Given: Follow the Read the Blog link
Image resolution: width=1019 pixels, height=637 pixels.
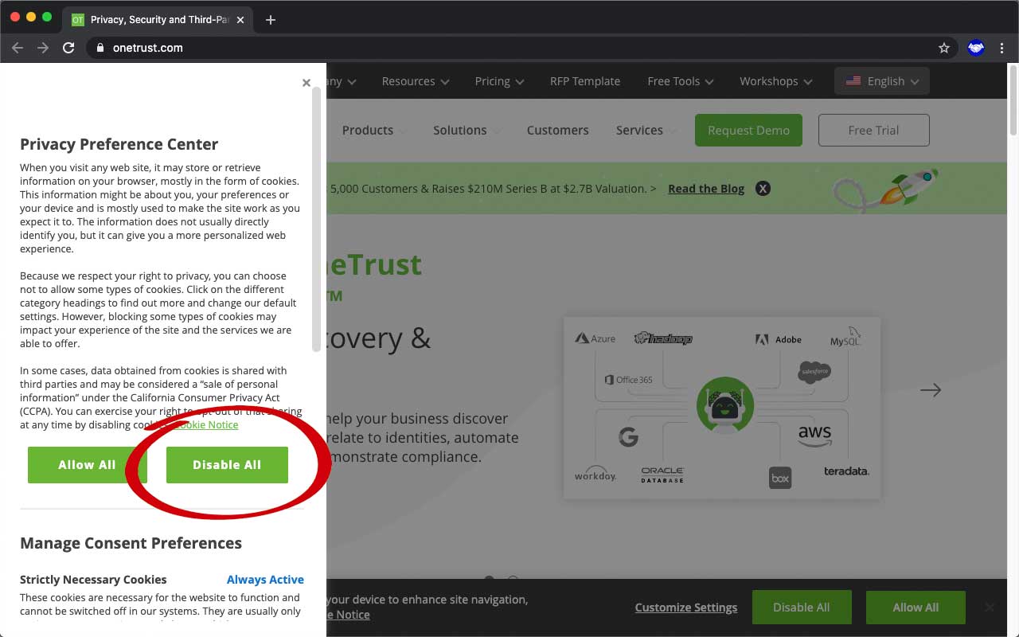Looking at the screenshot, I should 706,189.
